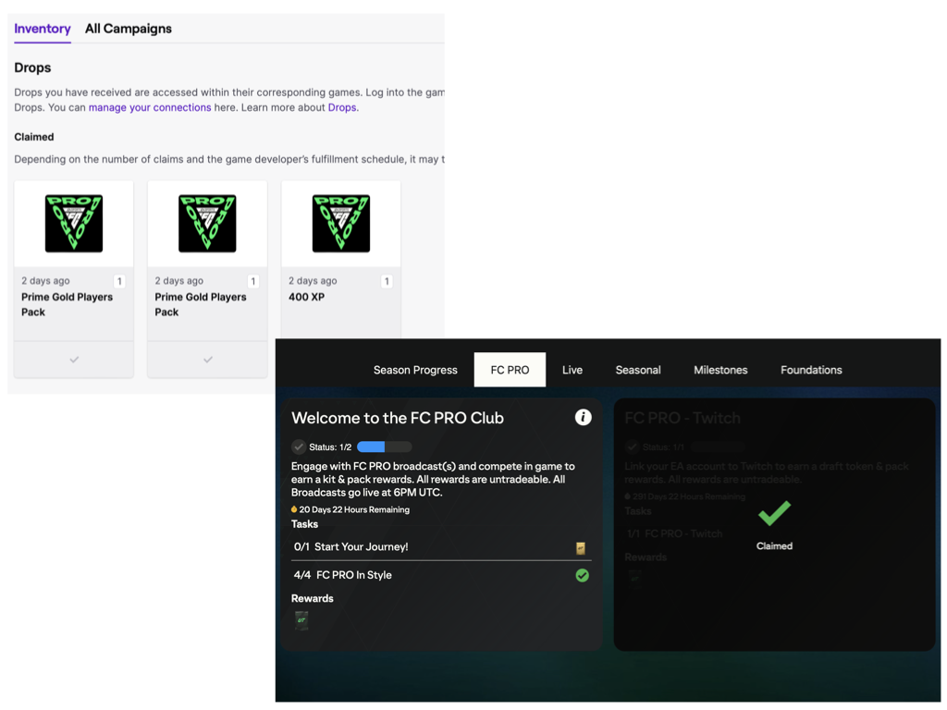This screenshot has width=947, height=710.
Task: Switch to the Live tab
Action: (x=572, y=370)
